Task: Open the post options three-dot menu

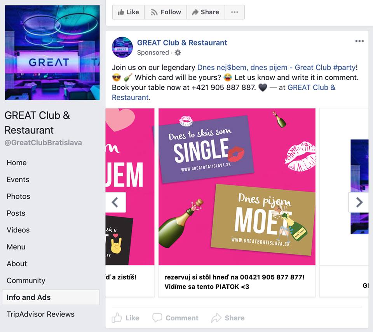Action: [x=359, y=42]
